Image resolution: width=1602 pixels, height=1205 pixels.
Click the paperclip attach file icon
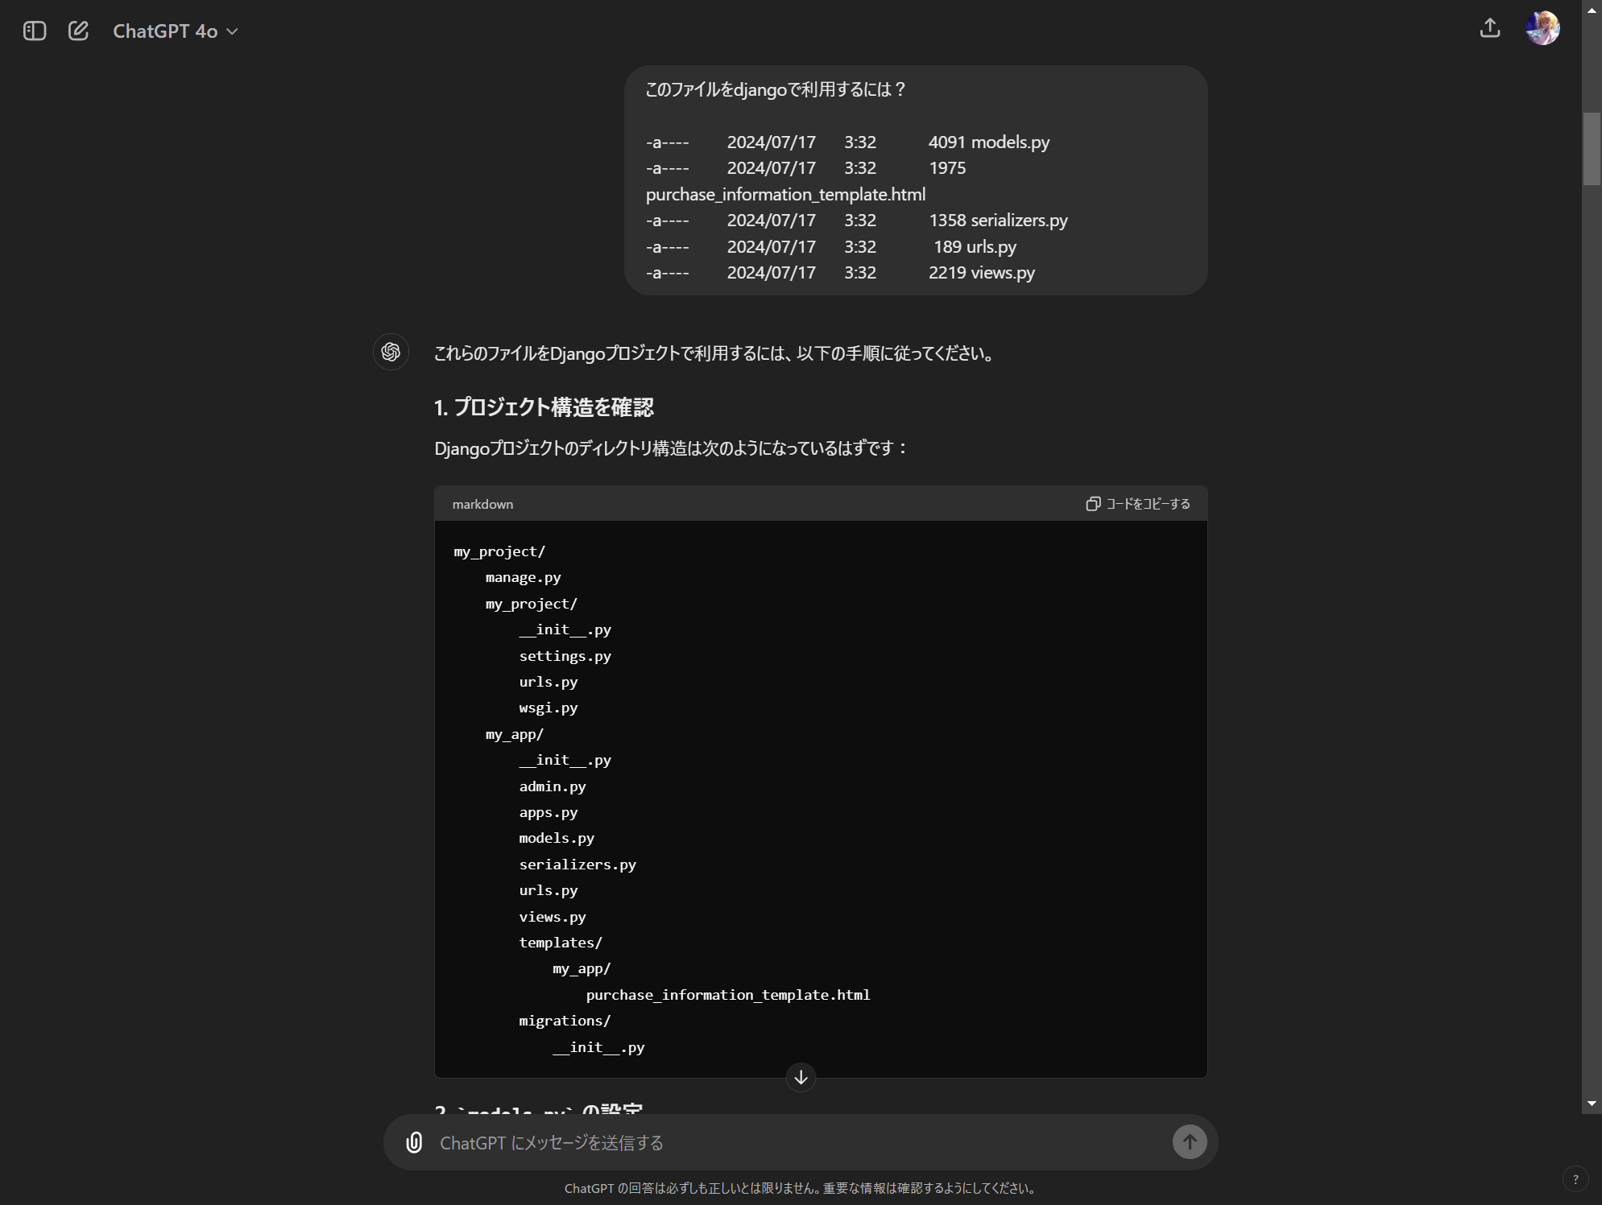[x=414, y=1142]
